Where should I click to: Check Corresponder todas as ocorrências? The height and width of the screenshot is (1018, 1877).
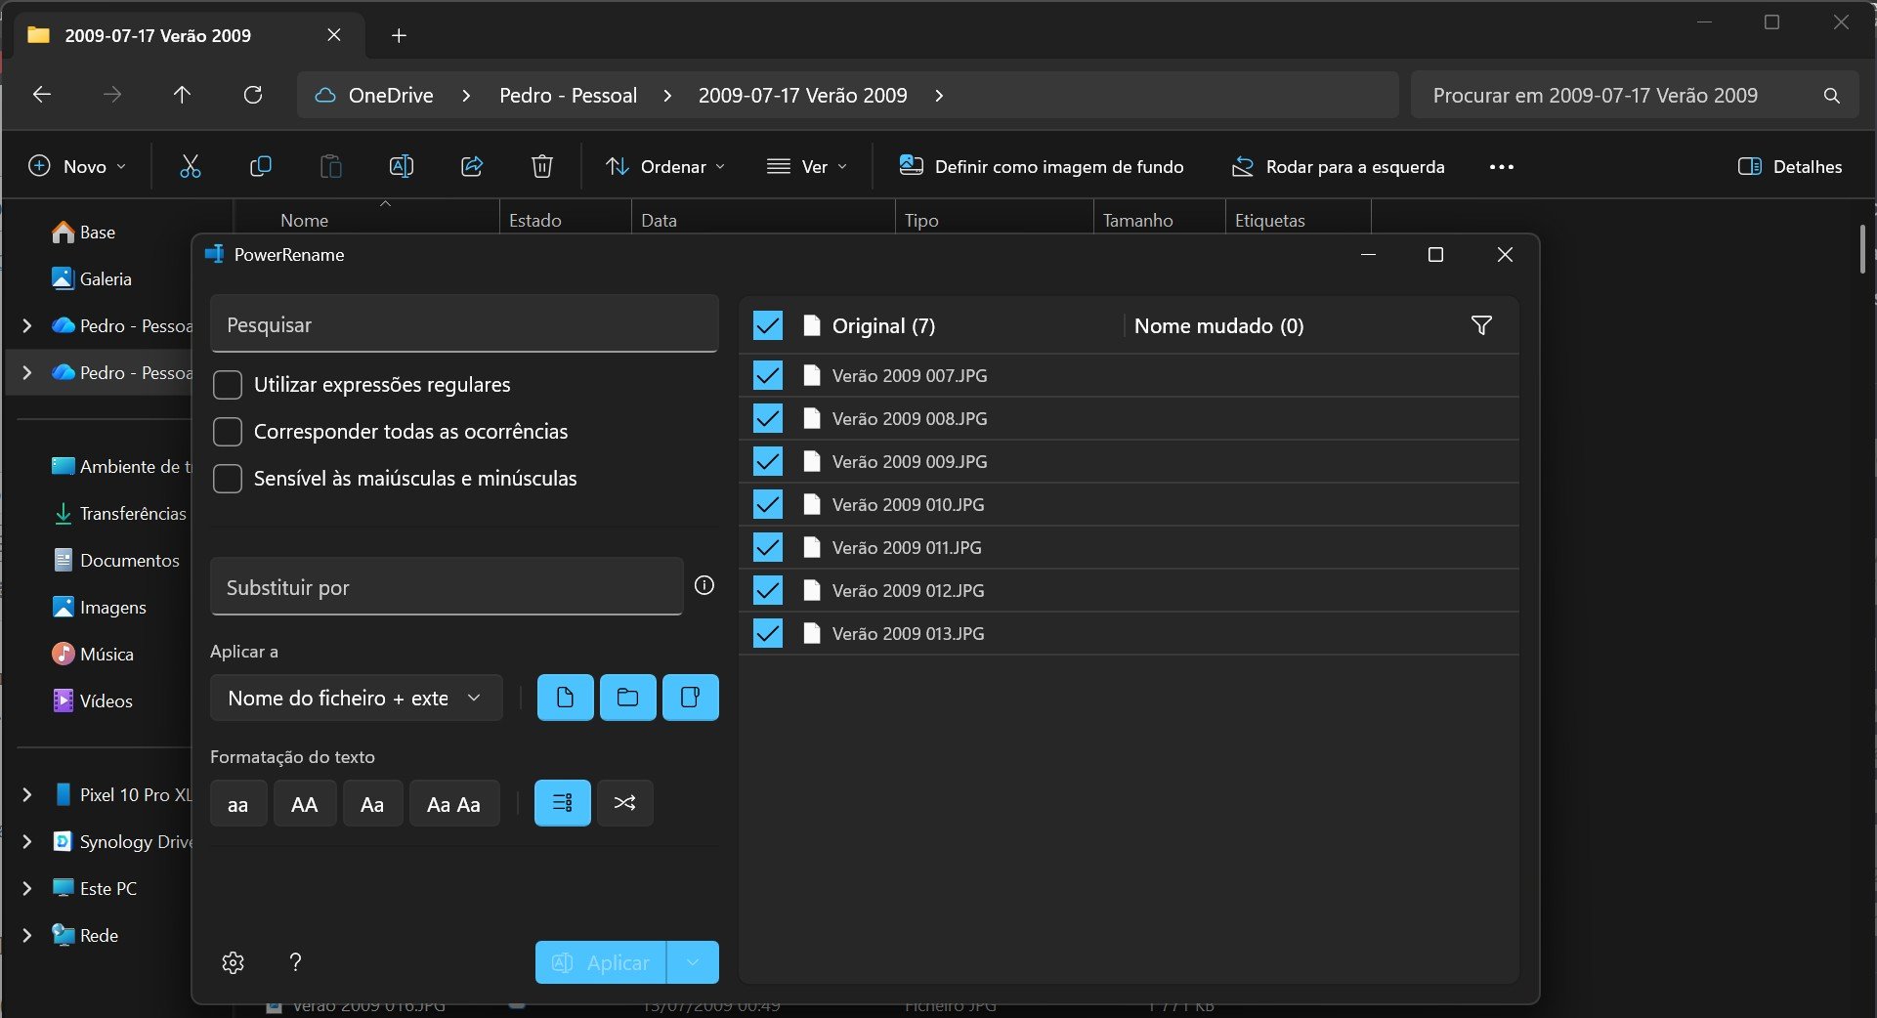[228, 432]
